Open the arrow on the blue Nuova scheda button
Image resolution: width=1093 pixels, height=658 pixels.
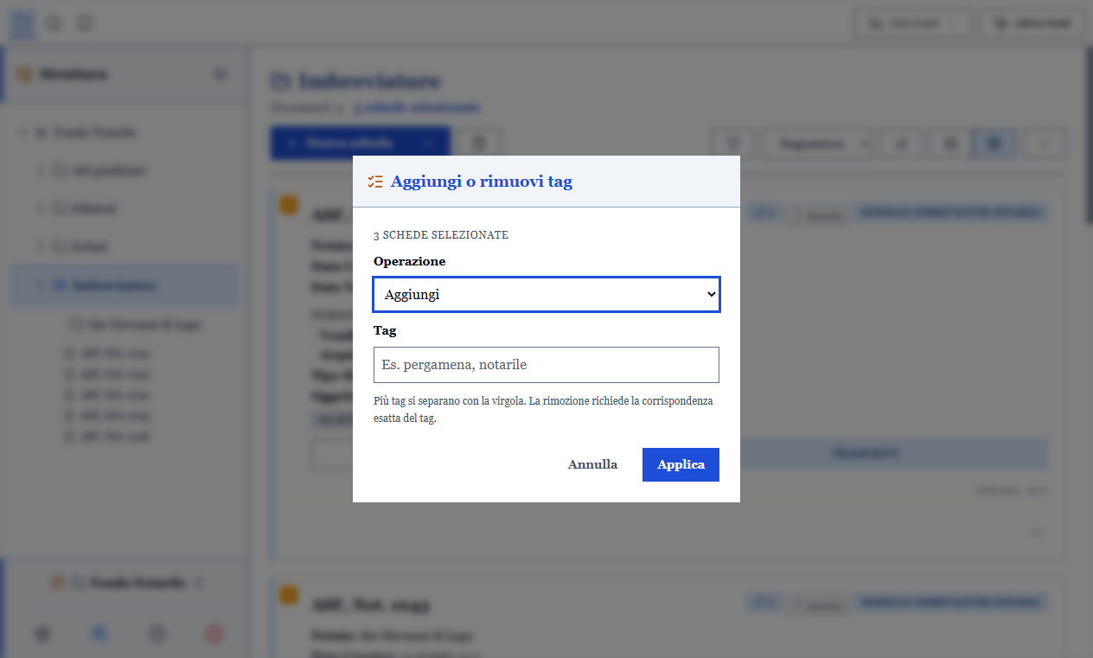(430, 144)
